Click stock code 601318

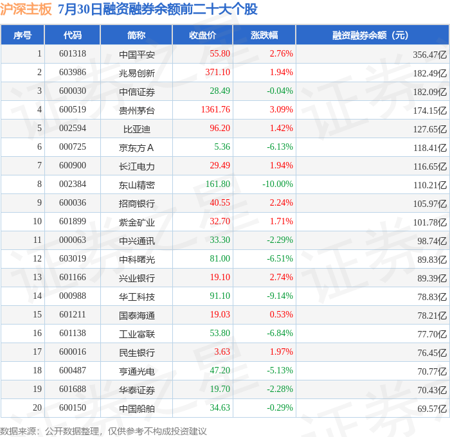tap(73, 53)
